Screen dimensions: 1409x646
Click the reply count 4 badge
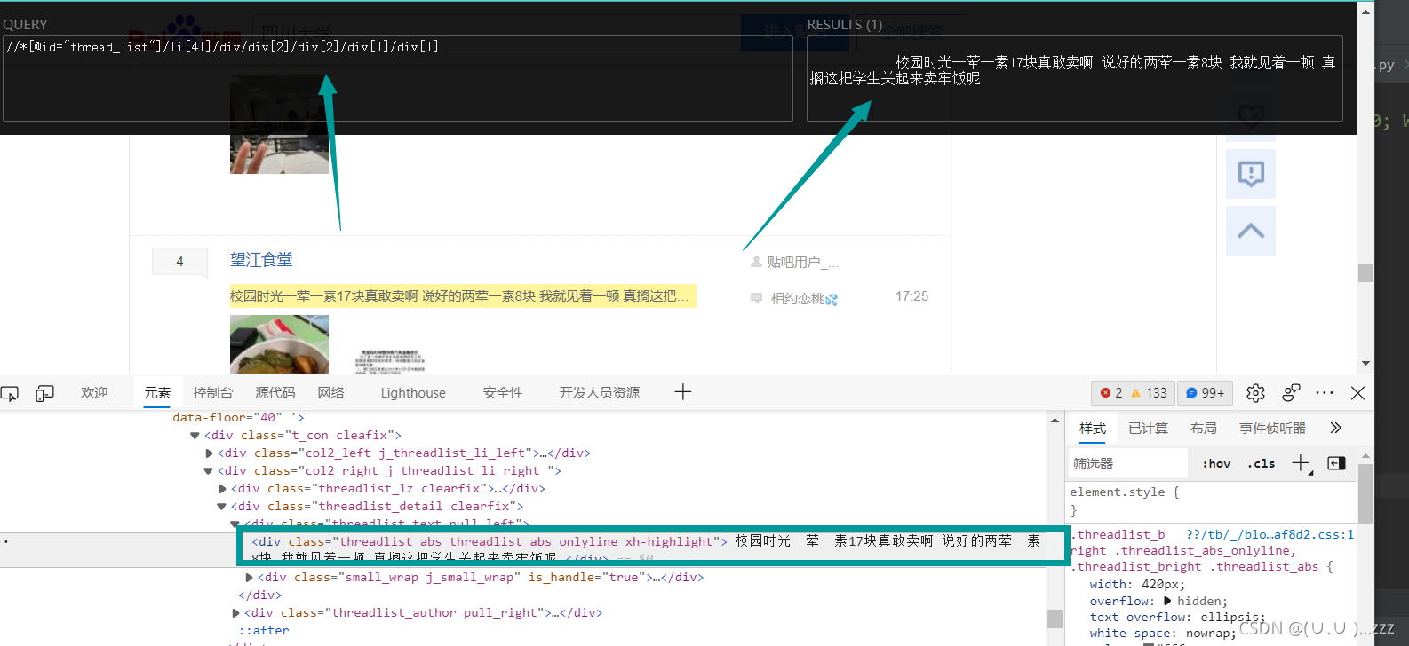pos(179,261)
